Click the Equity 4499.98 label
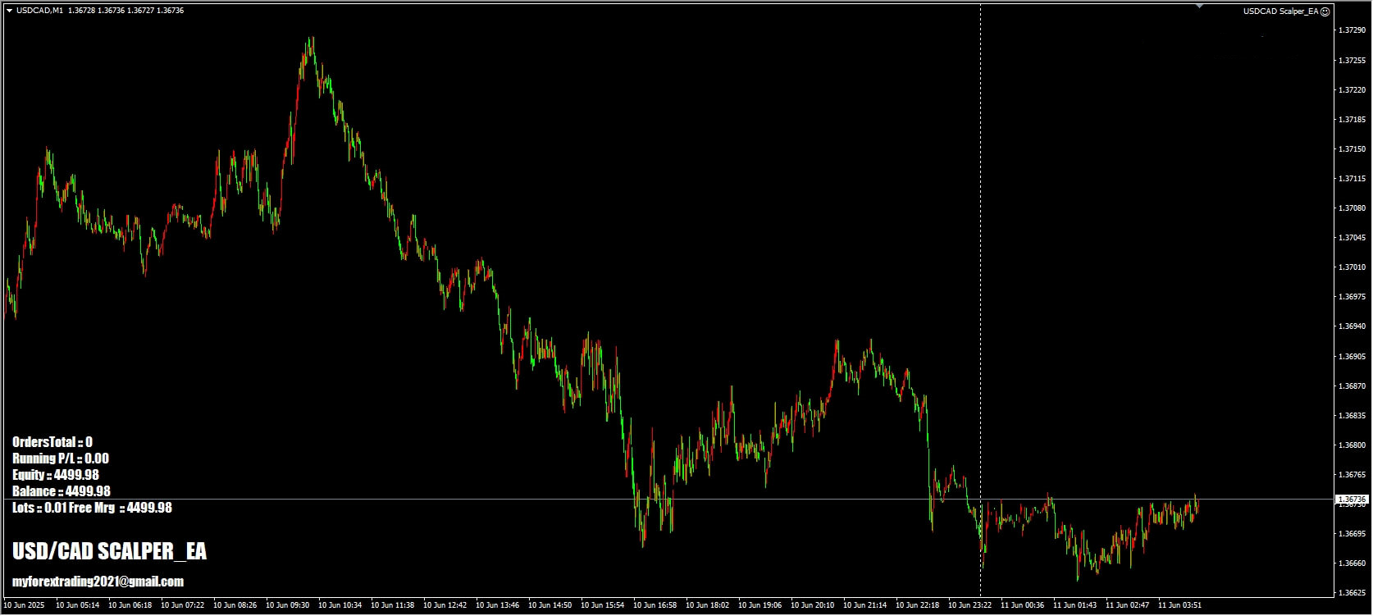Viewport: 1373px width, 616px height. point(56,475)
